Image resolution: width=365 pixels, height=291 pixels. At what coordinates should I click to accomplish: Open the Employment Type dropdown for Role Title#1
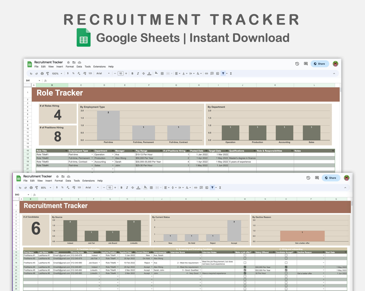[x=92, y=154]
